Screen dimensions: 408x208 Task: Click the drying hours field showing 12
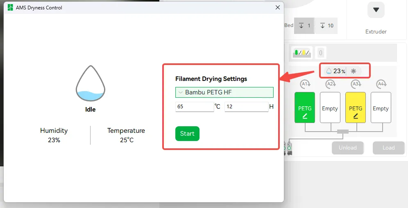247,107
